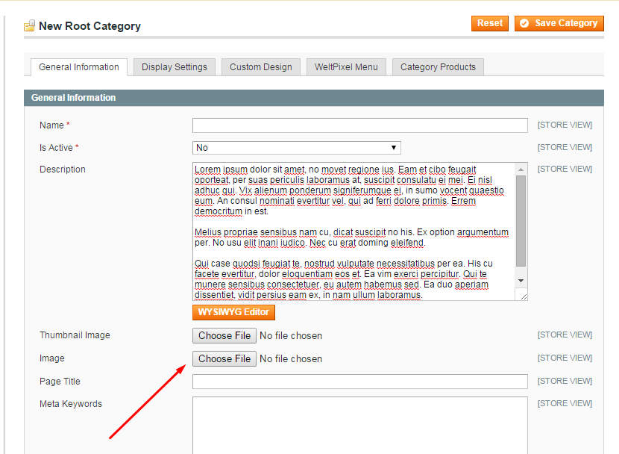Expand the Is Active dropdown
Screen dimensions: 619x454
tap(297, 148)
